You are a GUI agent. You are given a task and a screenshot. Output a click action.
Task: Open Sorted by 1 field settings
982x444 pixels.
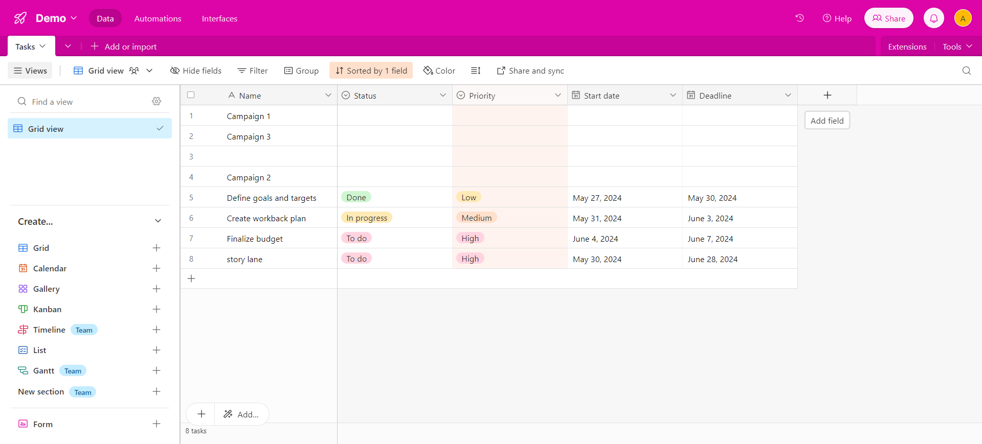[x=371, y=71]
